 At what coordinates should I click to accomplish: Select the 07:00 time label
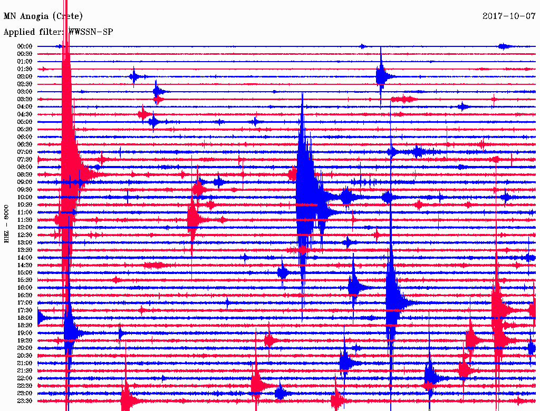25,152
